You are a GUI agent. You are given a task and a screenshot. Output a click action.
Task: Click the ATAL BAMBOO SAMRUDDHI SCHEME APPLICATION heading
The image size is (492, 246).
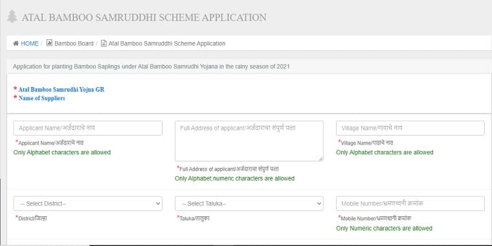144,17
